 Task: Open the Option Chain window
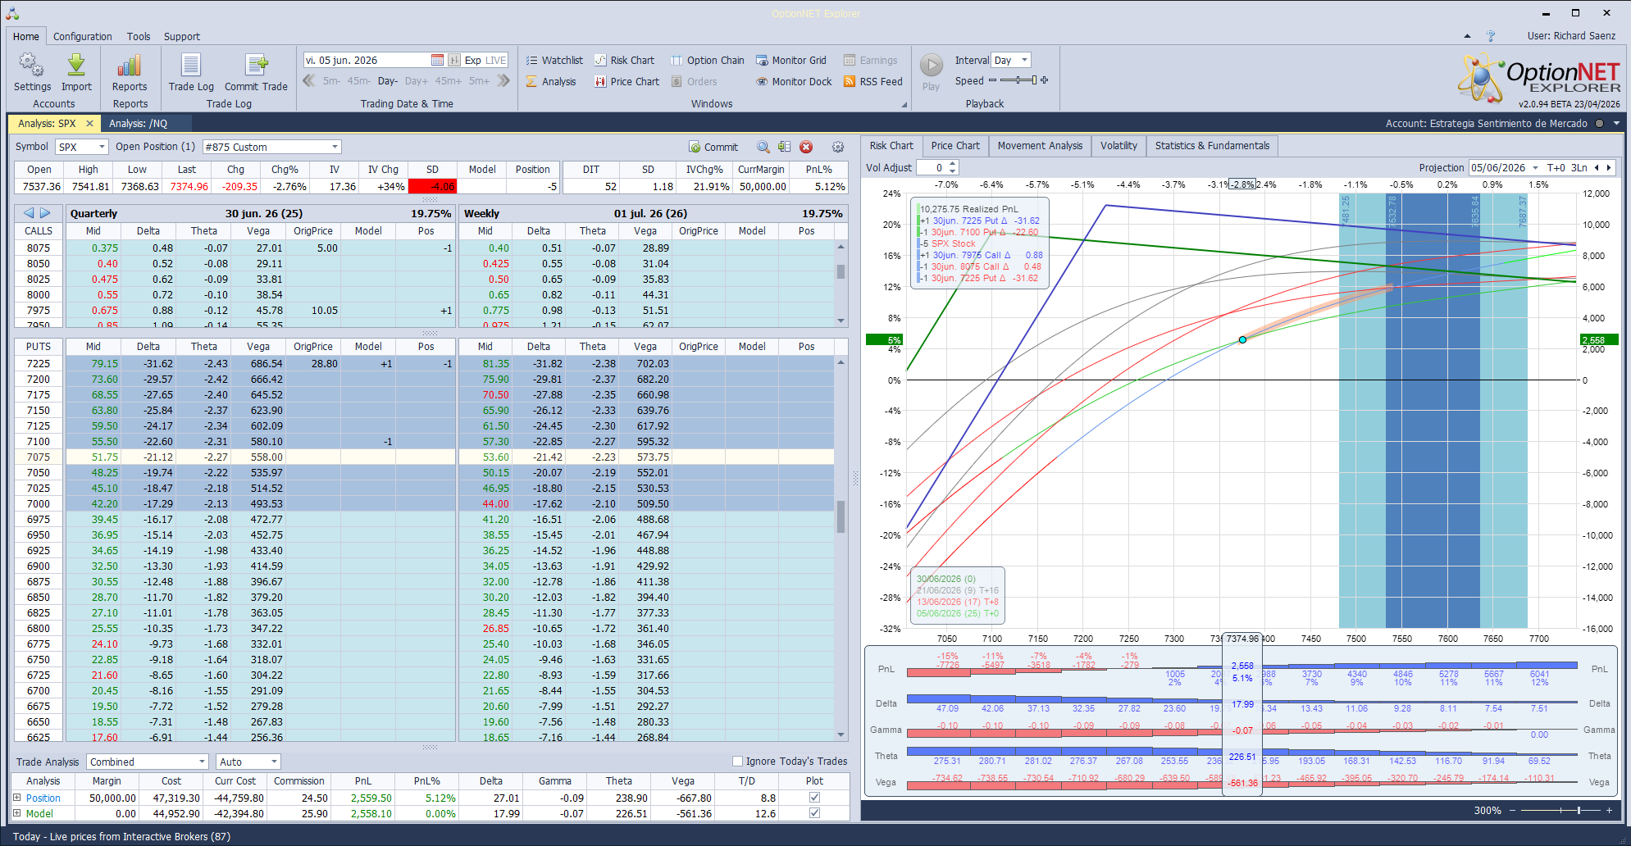click(x=707, y=60)
